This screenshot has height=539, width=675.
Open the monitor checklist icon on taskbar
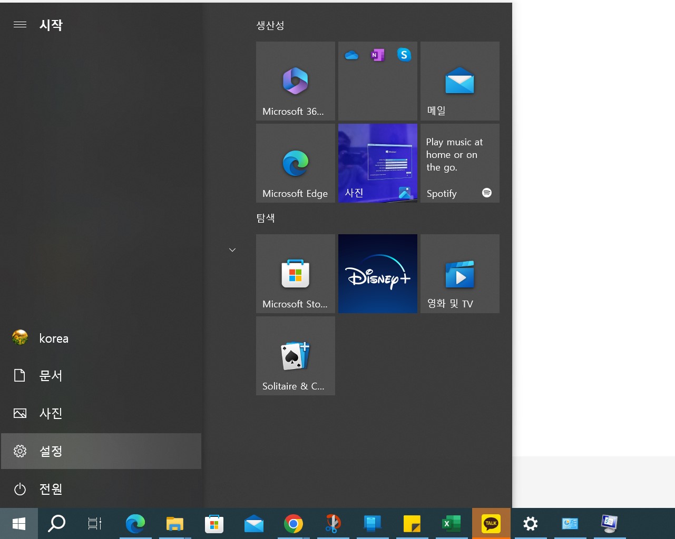610,523
